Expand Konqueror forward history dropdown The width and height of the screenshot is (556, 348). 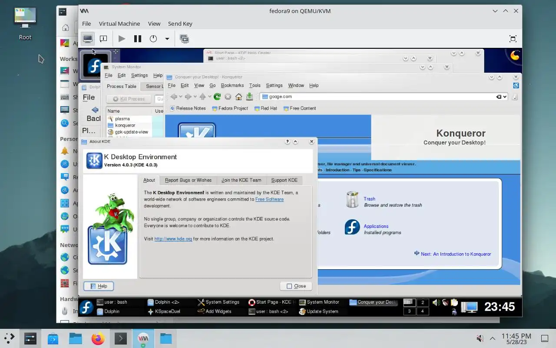195,97
